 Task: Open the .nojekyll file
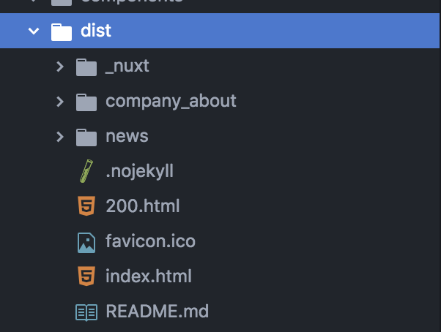pyautogui.click(x=139, y=171)
